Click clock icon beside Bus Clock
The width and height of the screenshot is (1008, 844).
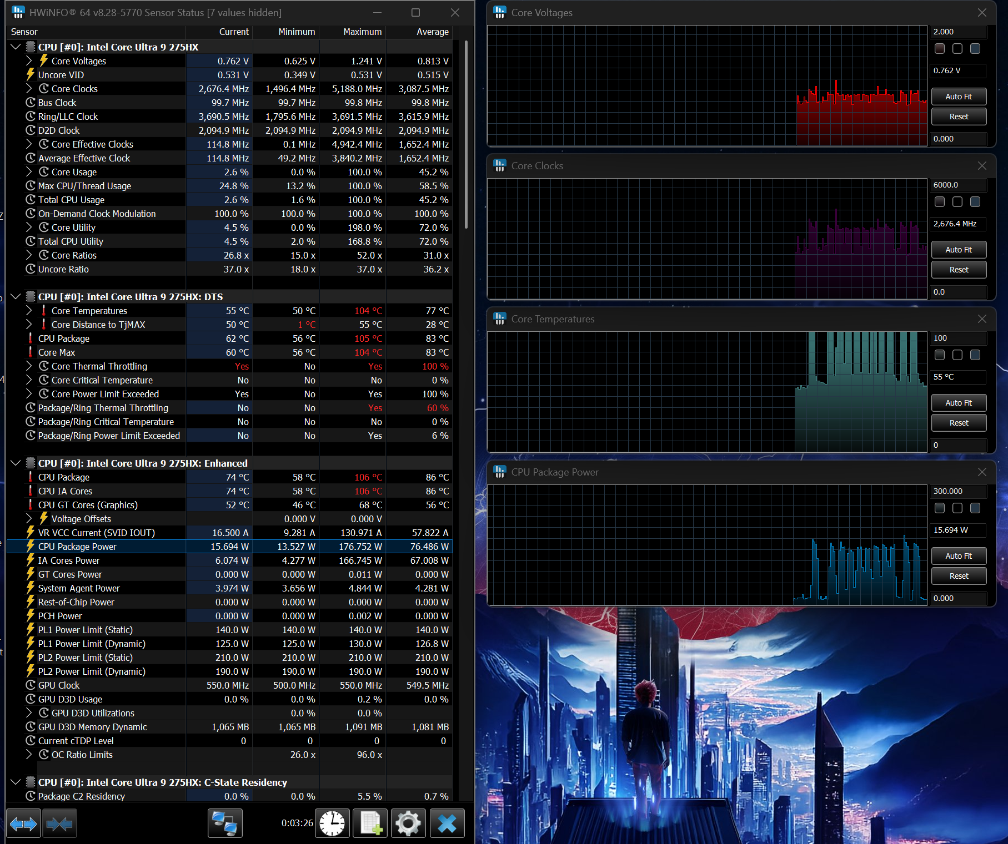(31, 102)
